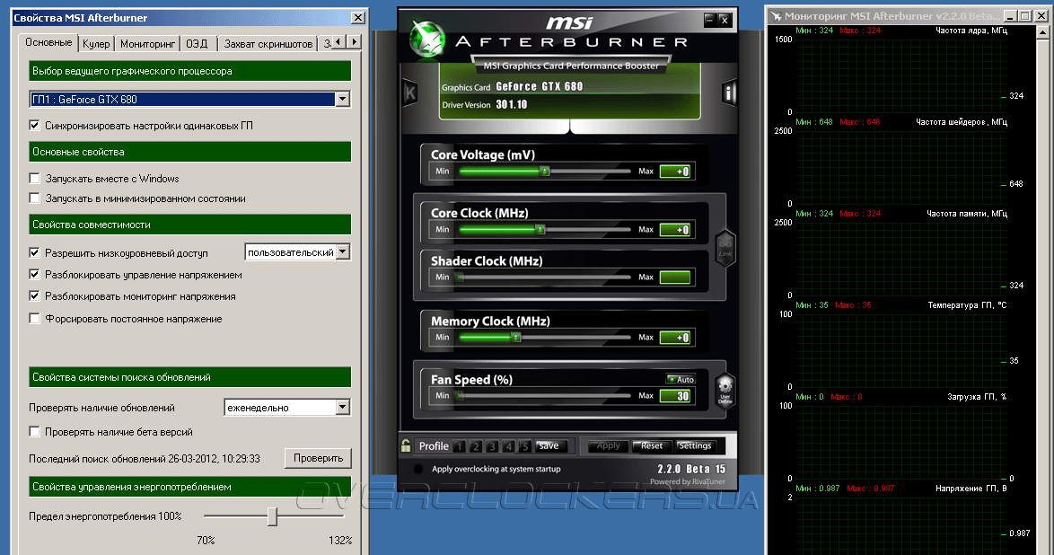Click the Проверить update check button
The width and height of the screenshot is (1054, 555).
point(318,458)
